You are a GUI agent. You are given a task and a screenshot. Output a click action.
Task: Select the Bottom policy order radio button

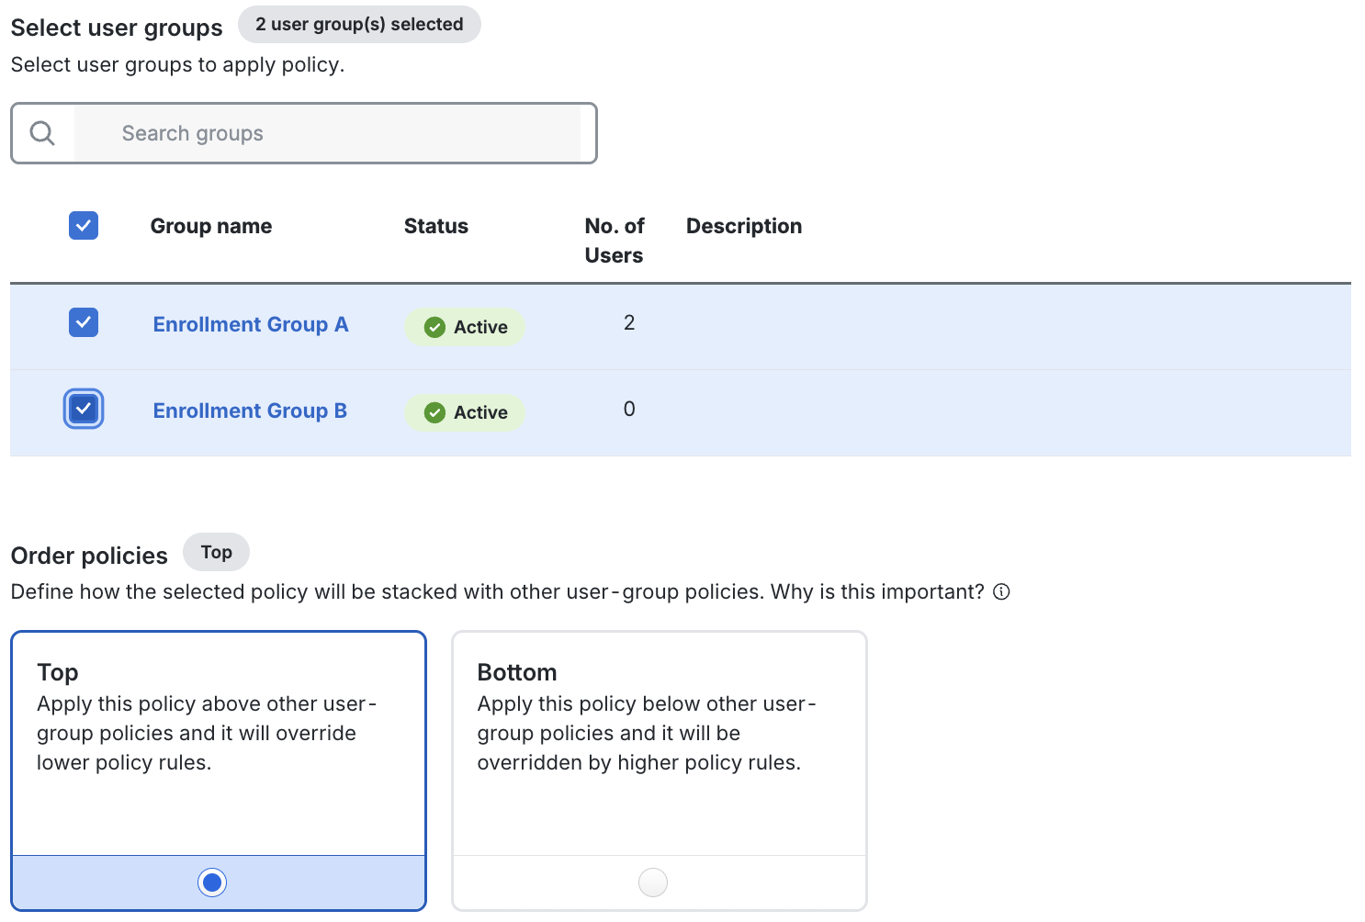pos(652,882)
